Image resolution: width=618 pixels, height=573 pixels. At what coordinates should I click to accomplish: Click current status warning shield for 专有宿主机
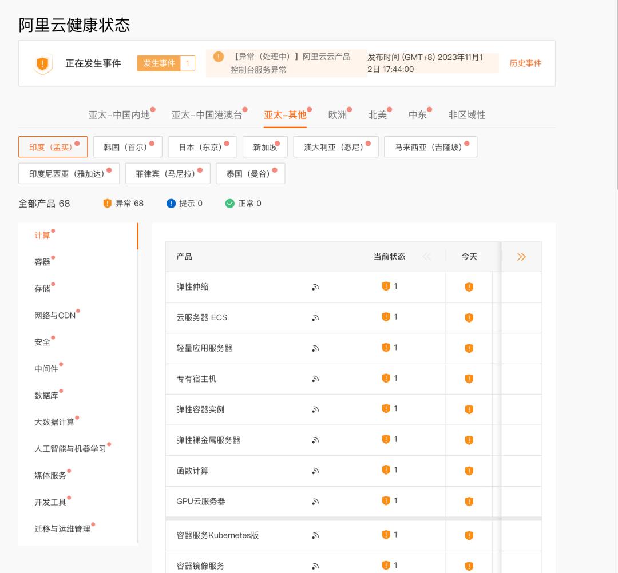click(386, 379)
